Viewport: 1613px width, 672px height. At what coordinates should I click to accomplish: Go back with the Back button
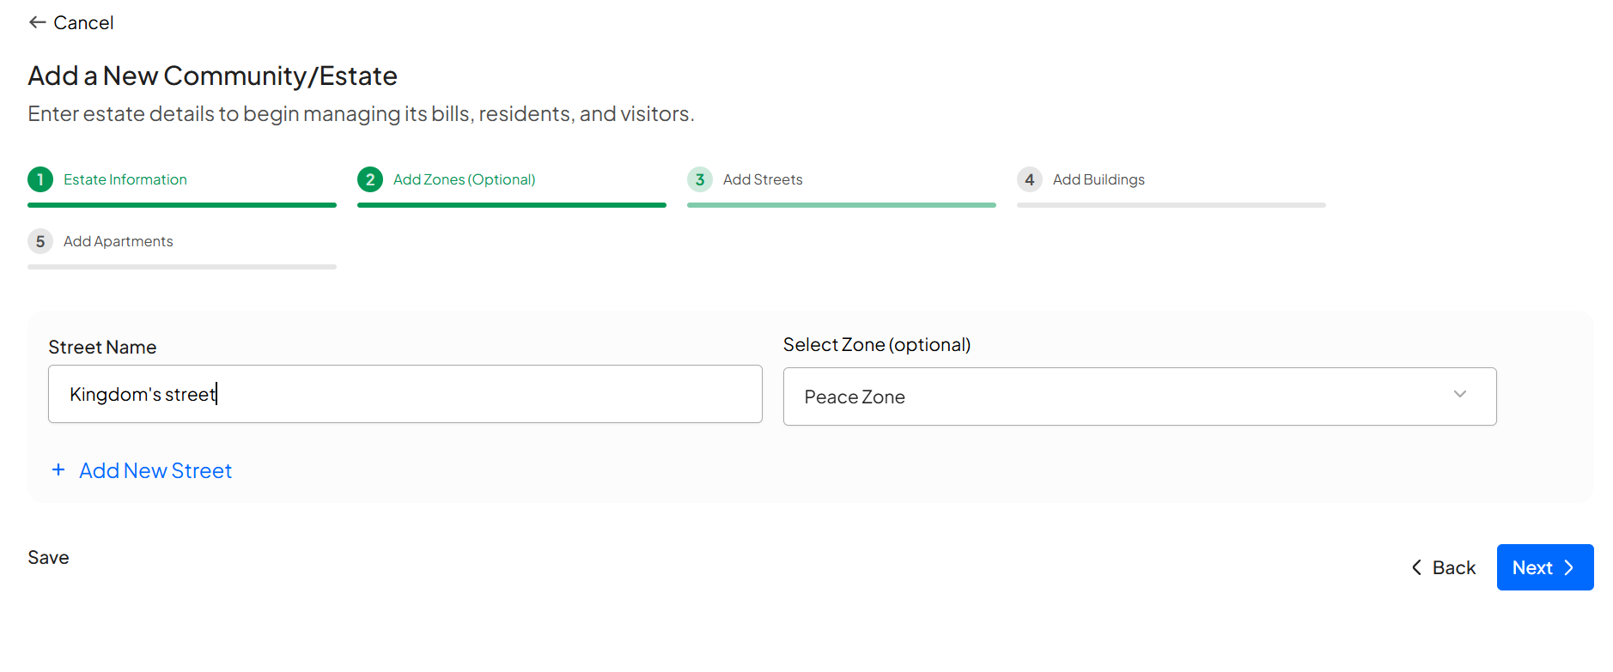(x=1444, y=567)
